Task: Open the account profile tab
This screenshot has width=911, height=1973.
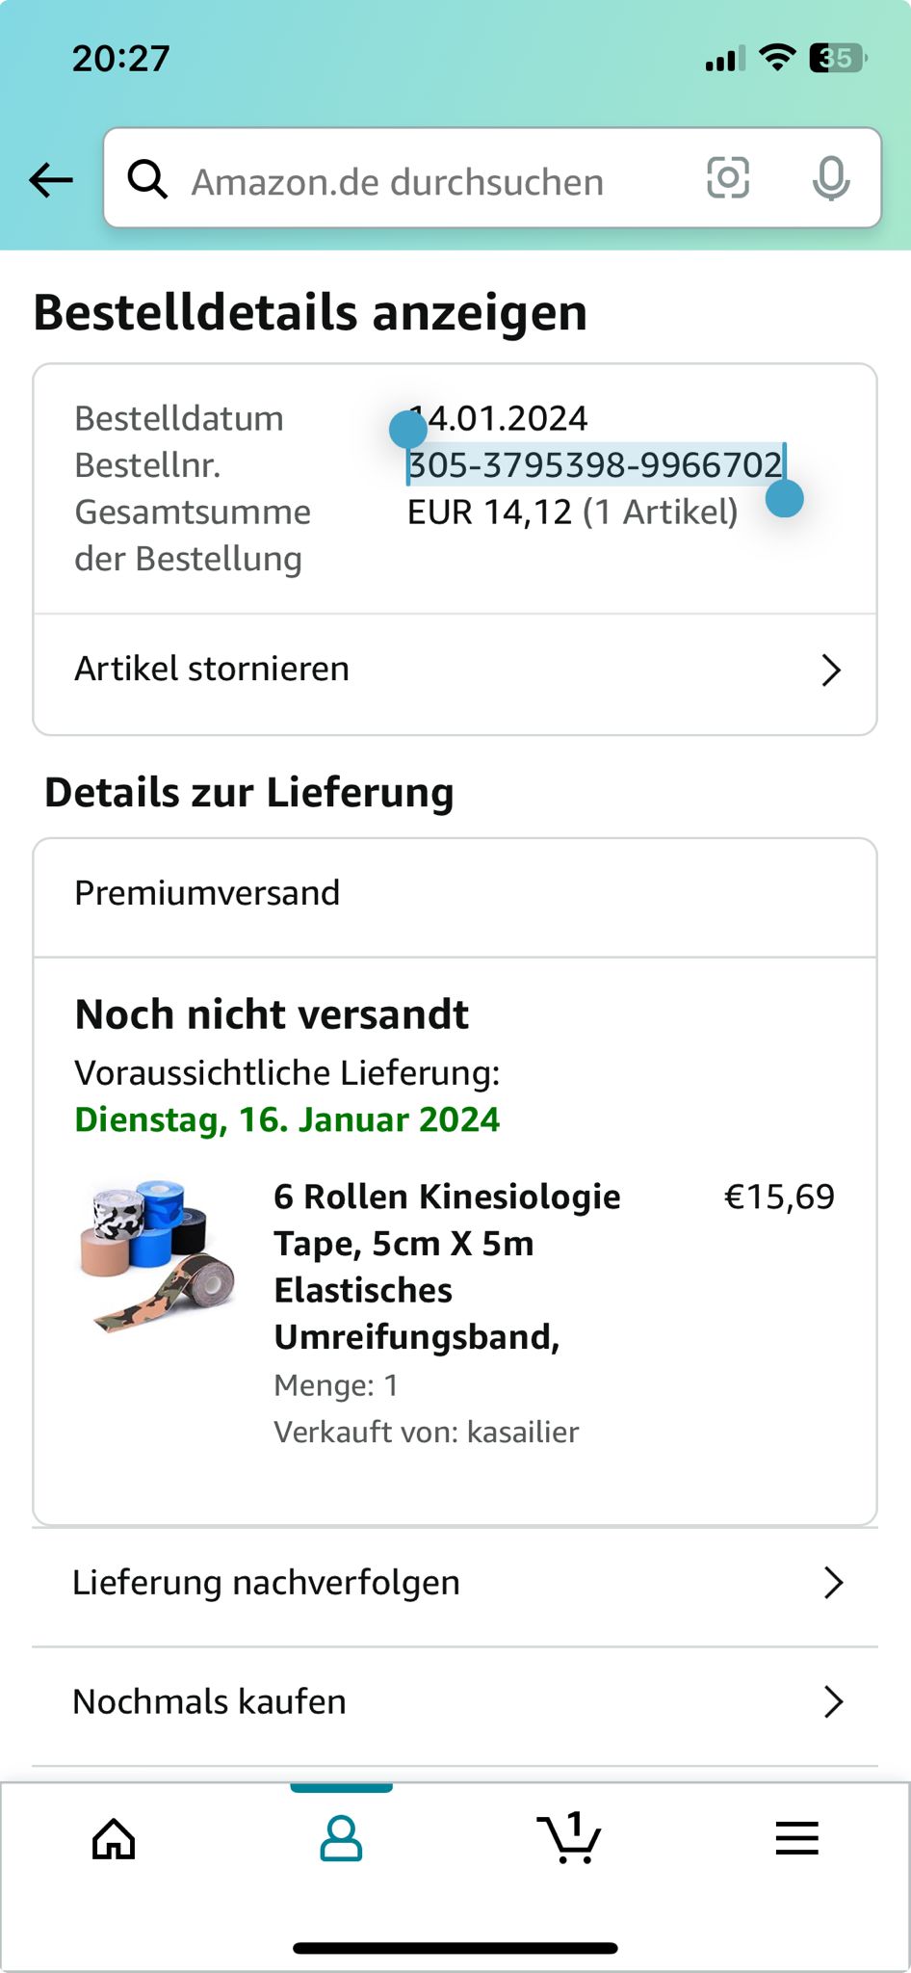Action: (341, 1838)
